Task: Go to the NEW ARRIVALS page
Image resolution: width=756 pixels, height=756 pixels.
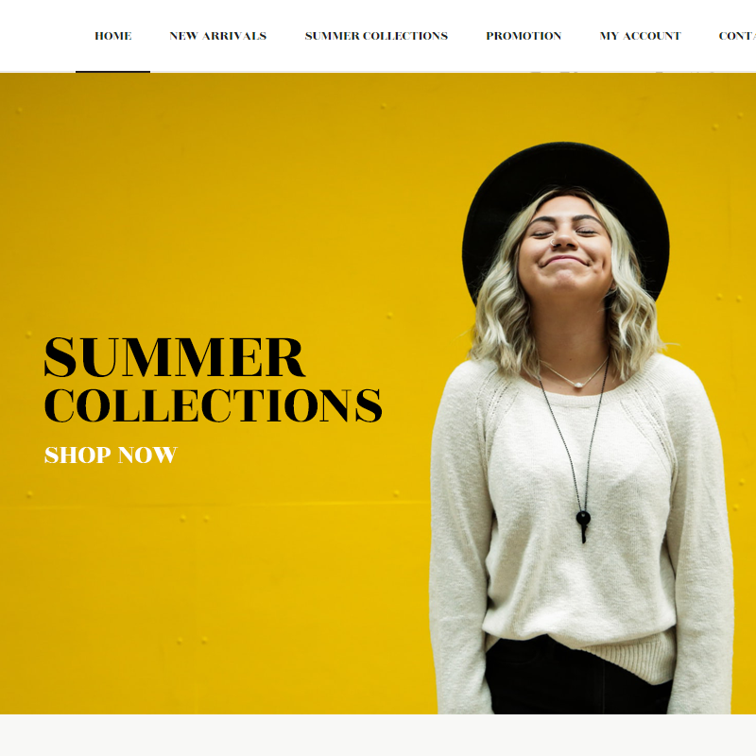Action: pos(218,36)
